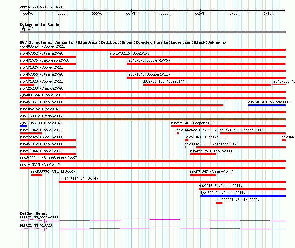Click the RBFOX1|NM_018723 gene label

[36, 225]
